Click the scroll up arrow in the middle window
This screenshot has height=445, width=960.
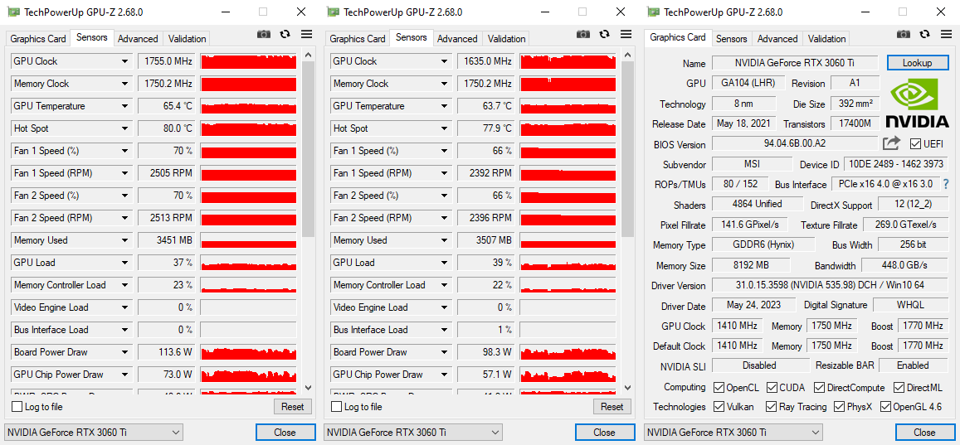pos(628,55)
